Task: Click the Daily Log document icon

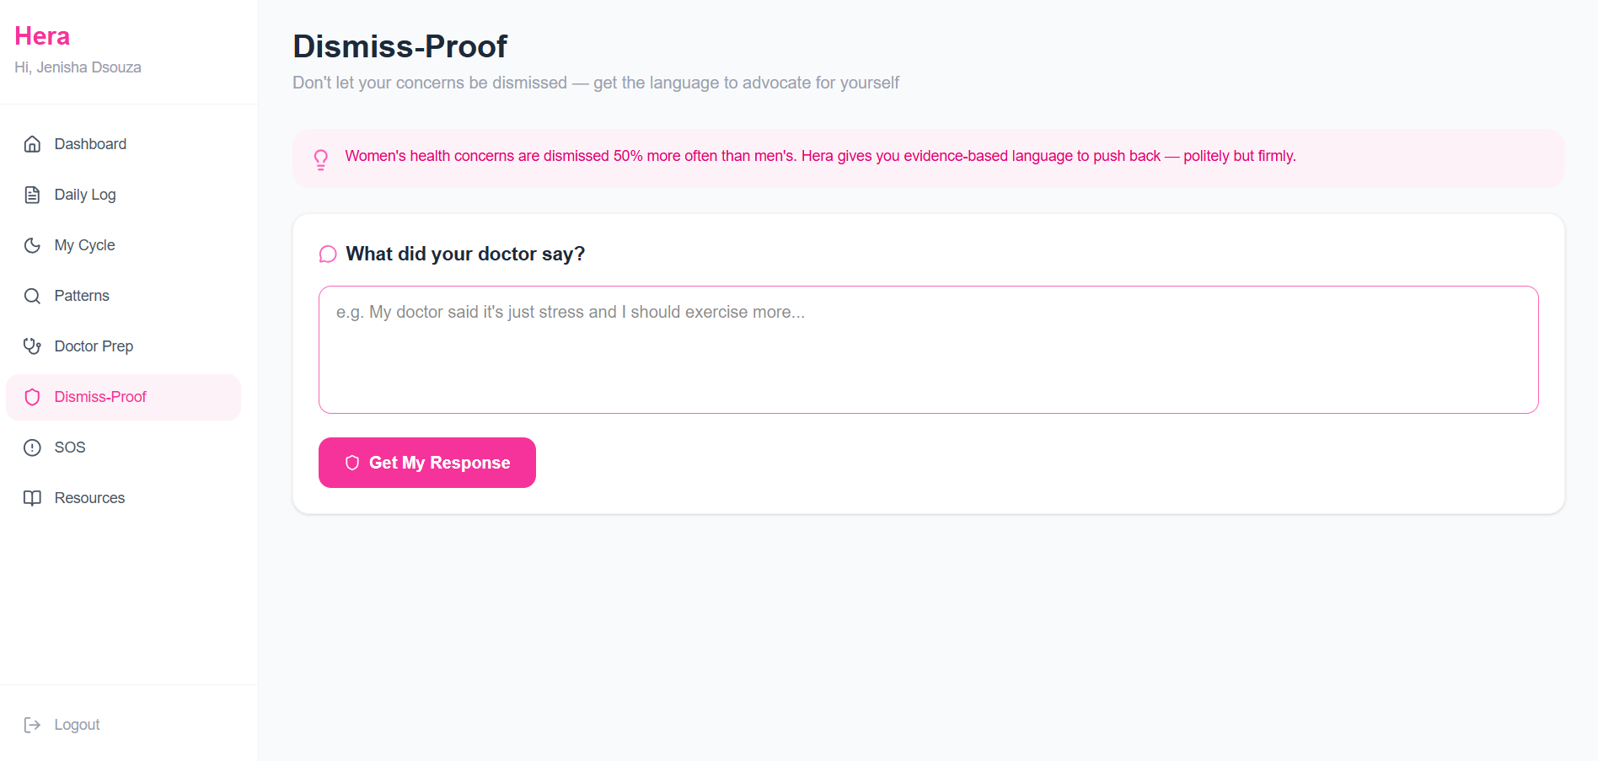Action: pyautogui.click(x=32, y=195)
